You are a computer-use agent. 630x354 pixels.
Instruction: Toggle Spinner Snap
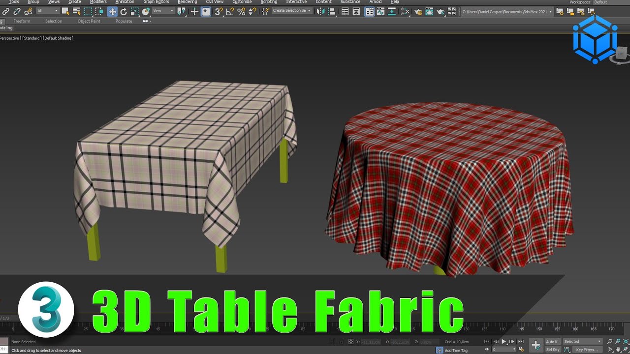[253, 11]
